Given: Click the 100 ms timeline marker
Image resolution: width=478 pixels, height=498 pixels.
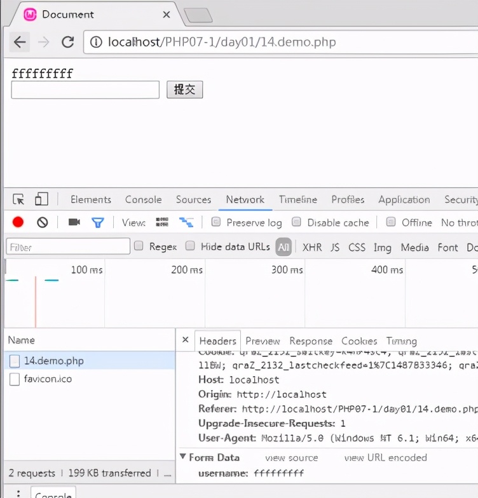Looking at the screenshot, I should tap(86, 270).
